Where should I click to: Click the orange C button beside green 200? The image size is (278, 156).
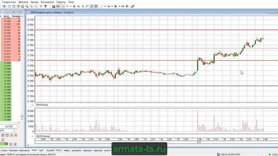point(11,144)
